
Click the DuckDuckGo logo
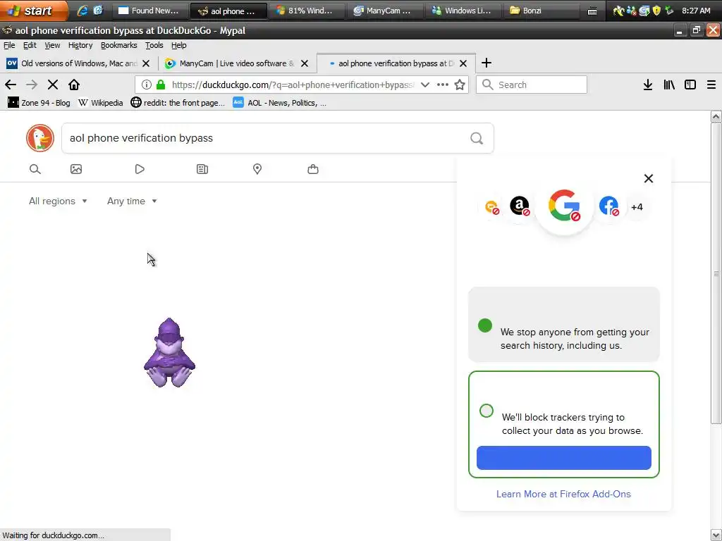pos(40,138)
